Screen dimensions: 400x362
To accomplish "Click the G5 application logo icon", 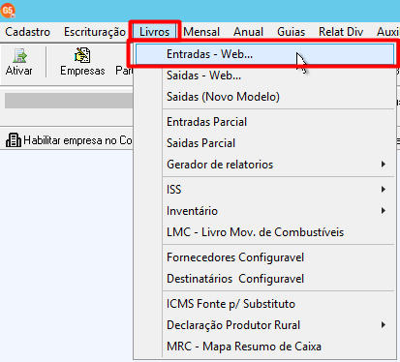I will coord(8,11).
